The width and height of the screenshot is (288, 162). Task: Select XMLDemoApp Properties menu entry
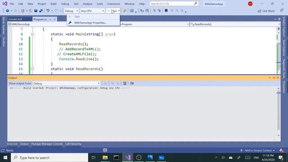[90, 23]
